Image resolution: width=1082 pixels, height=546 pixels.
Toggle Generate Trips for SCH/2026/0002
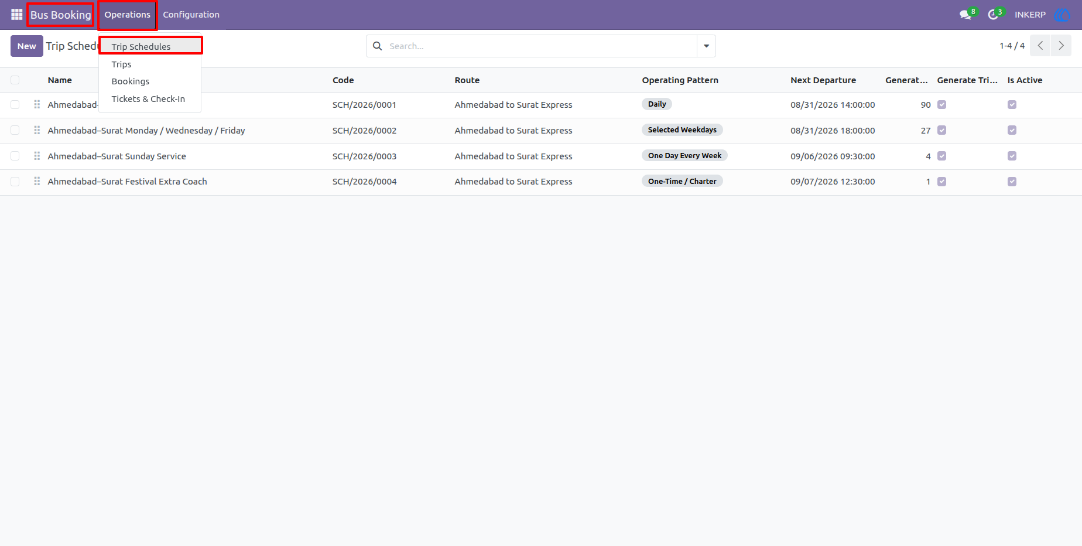pos(941,130)
